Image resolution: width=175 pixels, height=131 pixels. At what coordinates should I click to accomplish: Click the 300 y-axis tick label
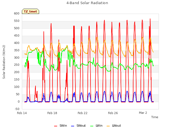click(17, 58)
